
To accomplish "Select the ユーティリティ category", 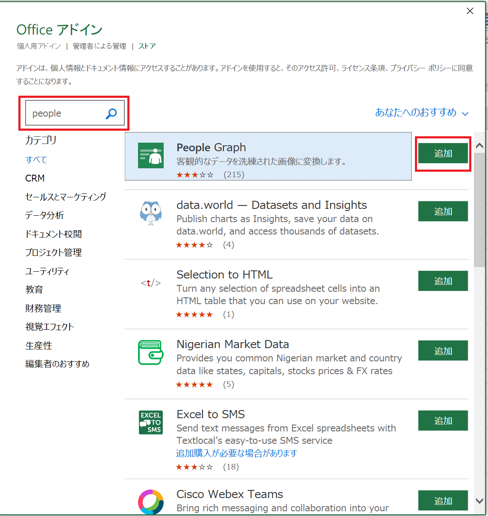I will tap(47, 271).
